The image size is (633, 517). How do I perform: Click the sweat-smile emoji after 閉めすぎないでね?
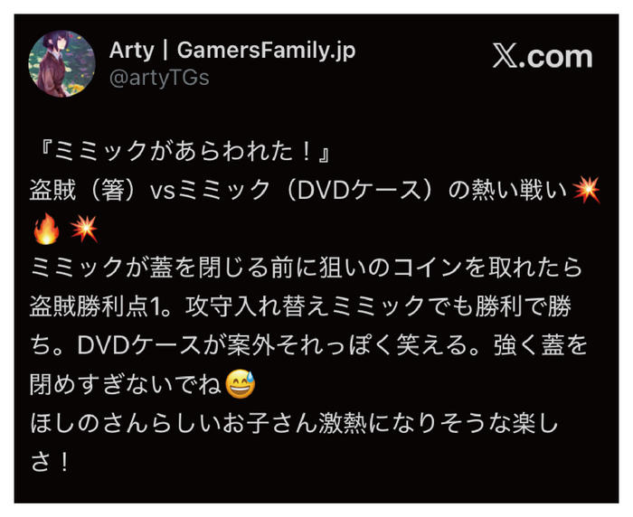pyautogui.click(x=241, y=384)
